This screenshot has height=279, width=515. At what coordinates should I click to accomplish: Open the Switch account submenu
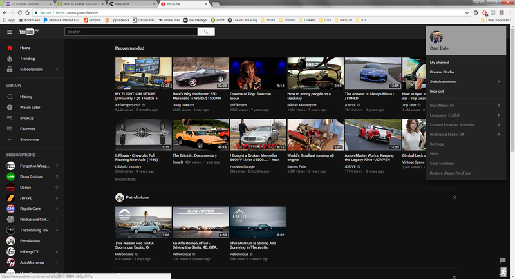[465, 81]
